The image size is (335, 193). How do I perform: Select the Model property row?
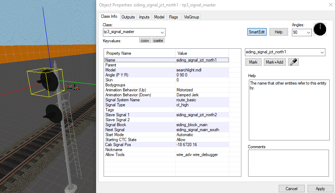tap(167, 70)
